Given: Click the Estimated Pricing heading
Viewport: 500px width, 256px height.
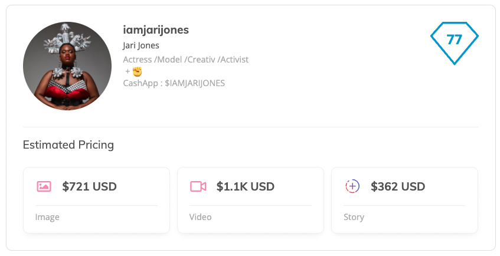Looking at the screenshot, I should point(68,145).
